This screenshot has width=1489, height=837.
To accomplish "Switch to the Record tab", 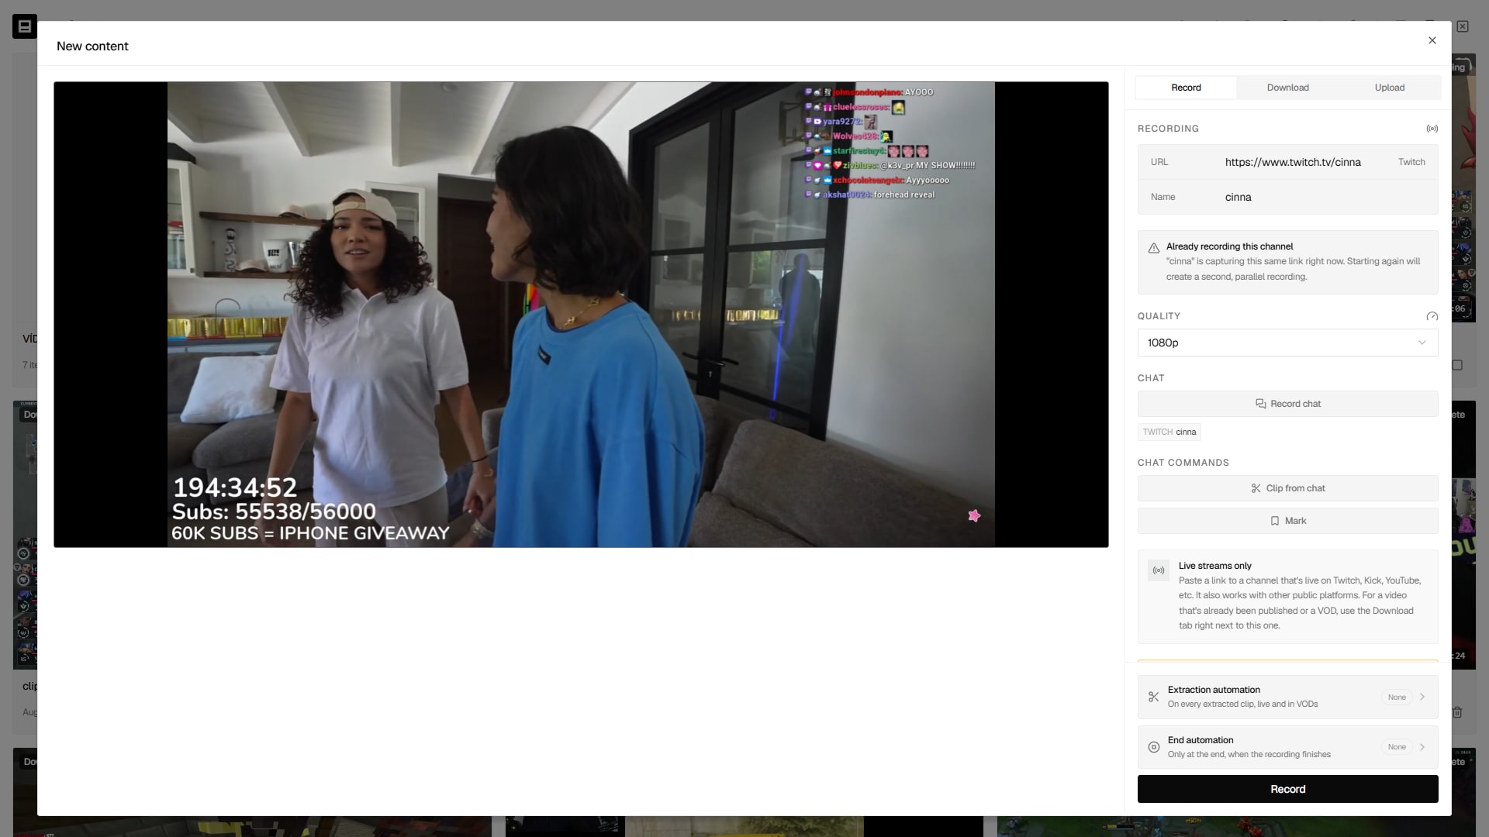I will click(x=1186, y=88).
